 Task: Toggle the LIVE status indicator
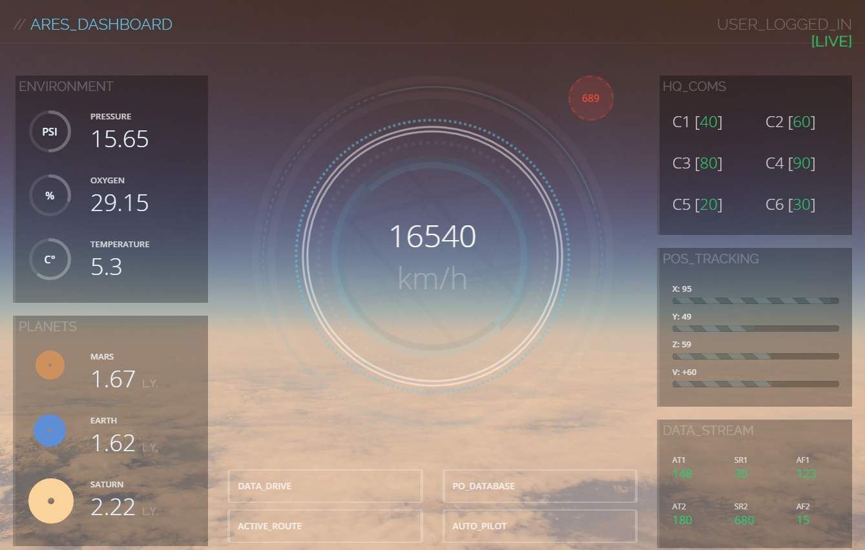click(832, 41)
